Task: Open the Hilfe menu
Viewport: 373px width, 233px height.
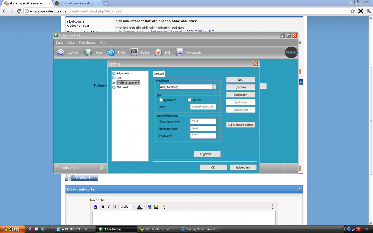Action: tap(103, 43)
